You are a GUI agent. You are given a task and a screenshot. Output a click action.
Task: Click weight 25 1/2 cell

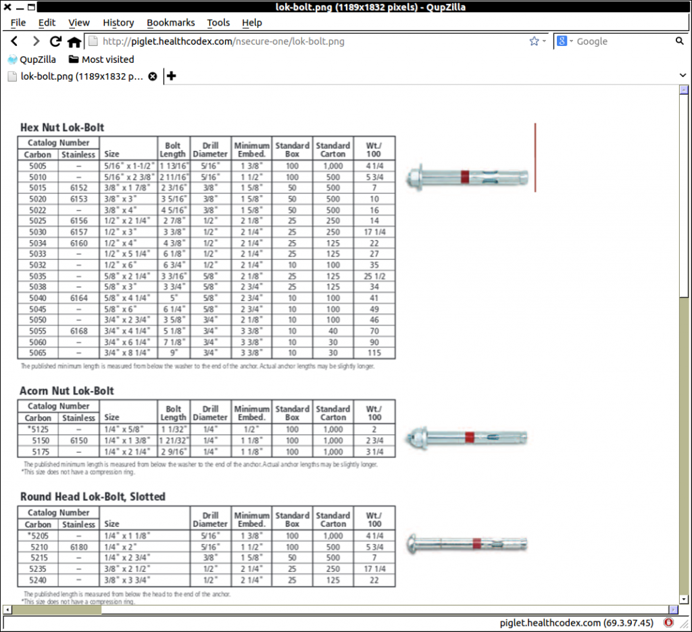[x=374, y=276]
